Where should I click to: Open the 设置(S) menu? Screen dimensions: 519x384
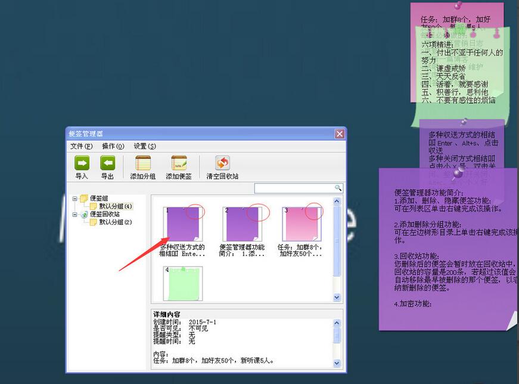pos(144,146)
